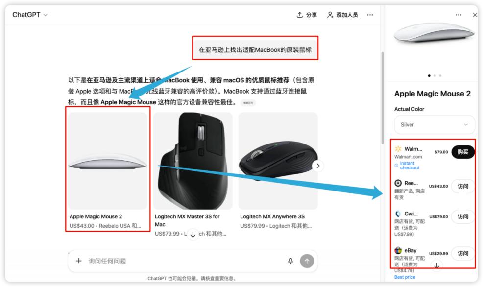Image resolution: width=483 pixels, height=287 pixels.
Task: Show next products with the carousel arrow
Action: point(318,166)
